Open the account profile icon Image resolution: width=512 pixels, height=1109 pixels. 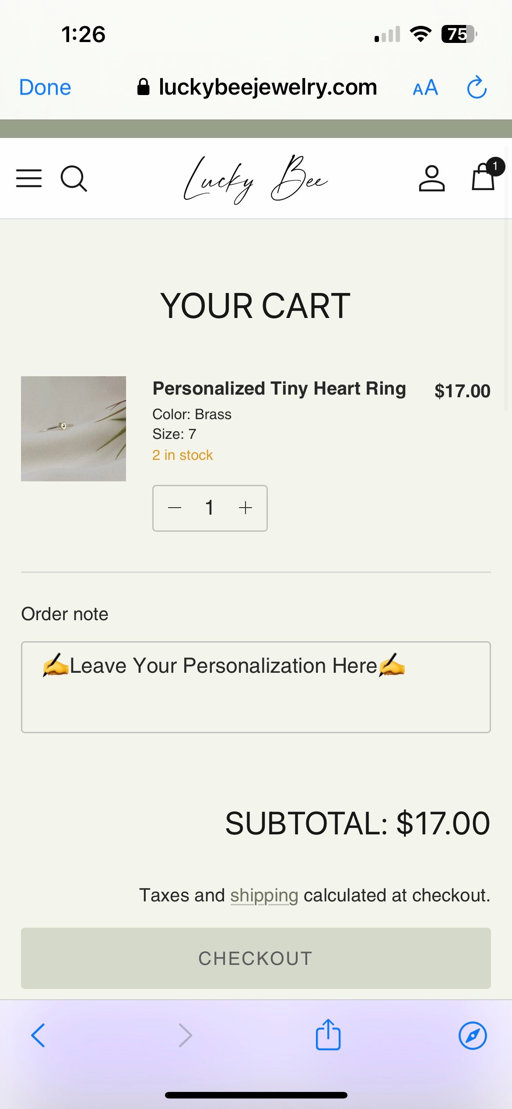(x=431, y=178)
